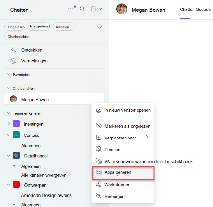This screenshot has height=207, width=213.
Task: Expand the Inentingen team
Action: [x=9, y=124]
